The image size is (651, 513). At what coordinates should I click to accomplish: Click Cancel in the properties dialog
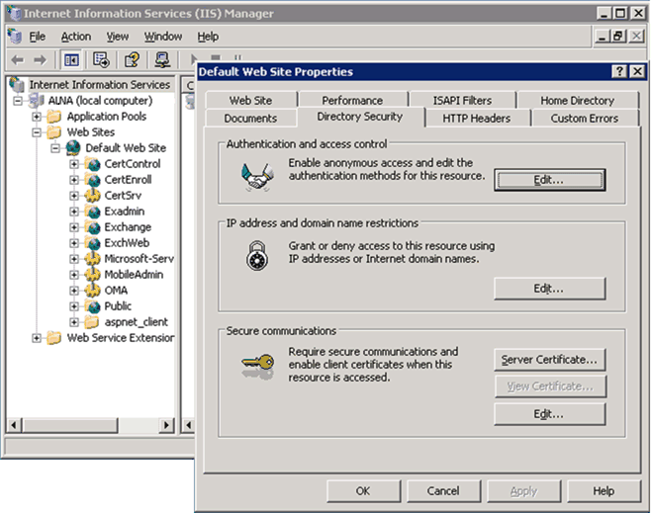[x=443, y=491]
